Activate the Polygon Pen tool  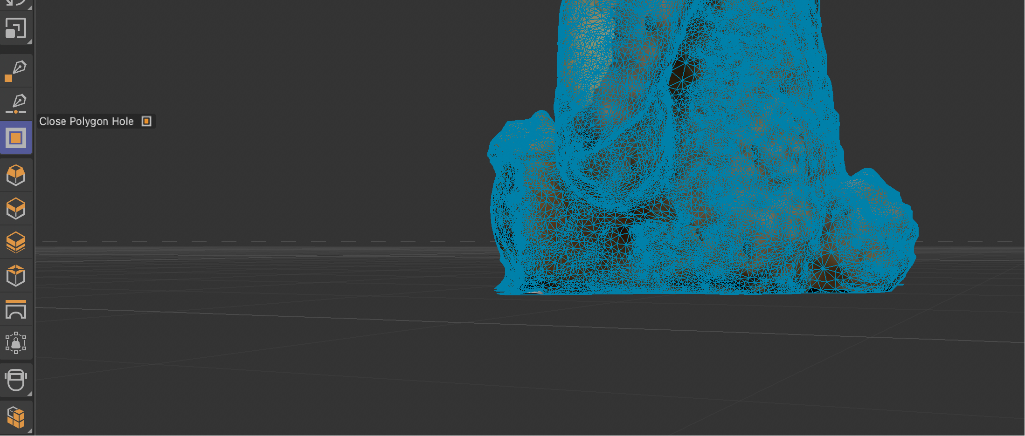(16, 71)
